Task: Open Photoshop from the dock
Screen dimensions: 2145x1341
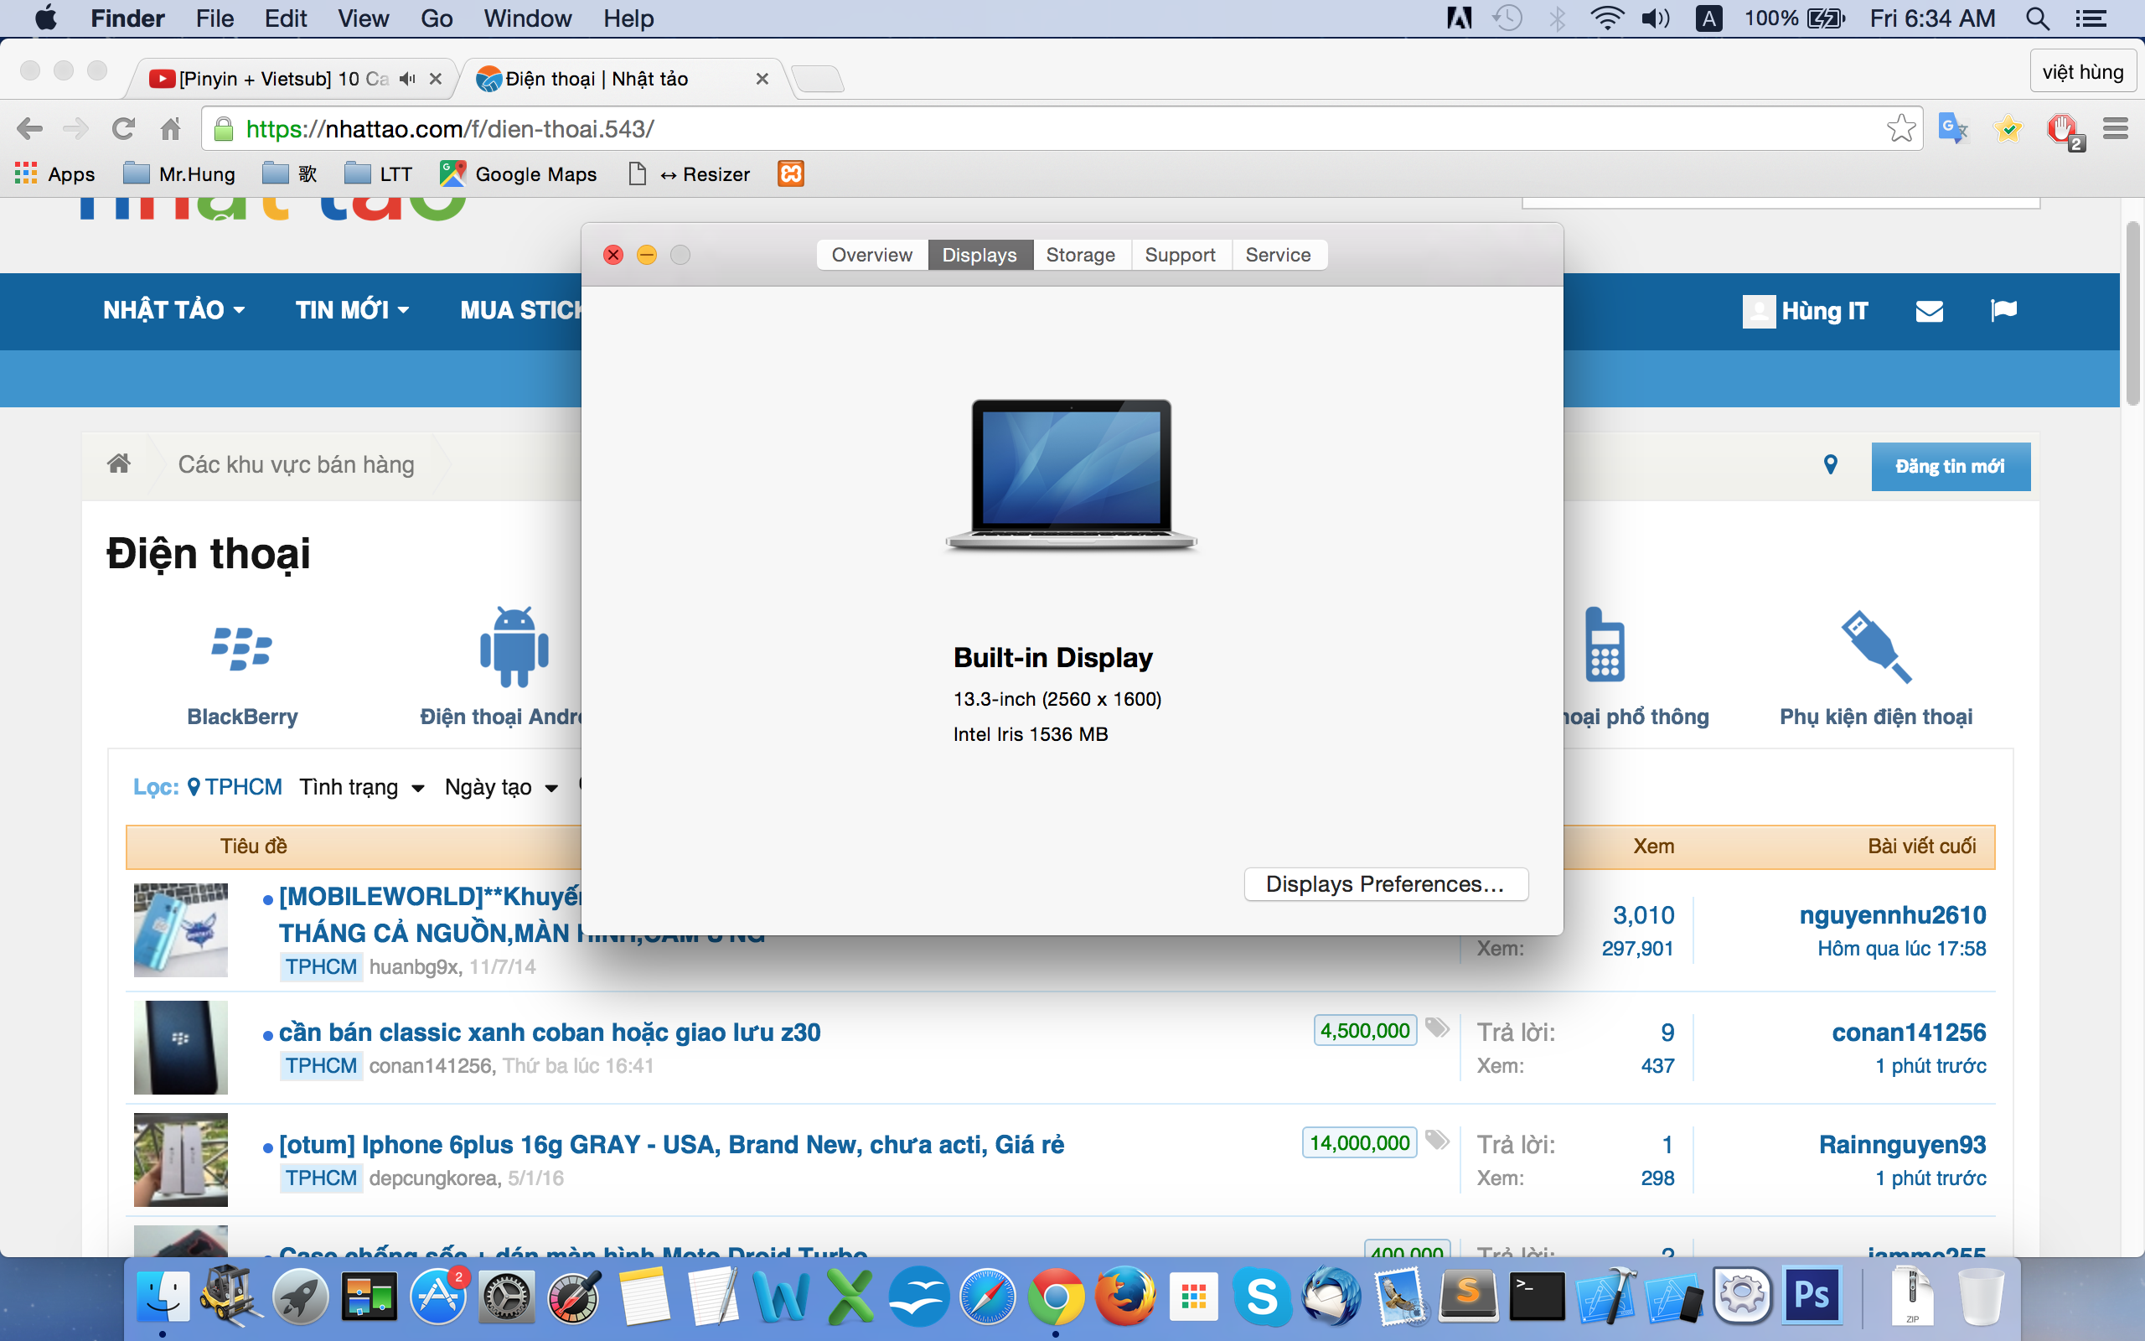Action: (x=1811, y=1296)
